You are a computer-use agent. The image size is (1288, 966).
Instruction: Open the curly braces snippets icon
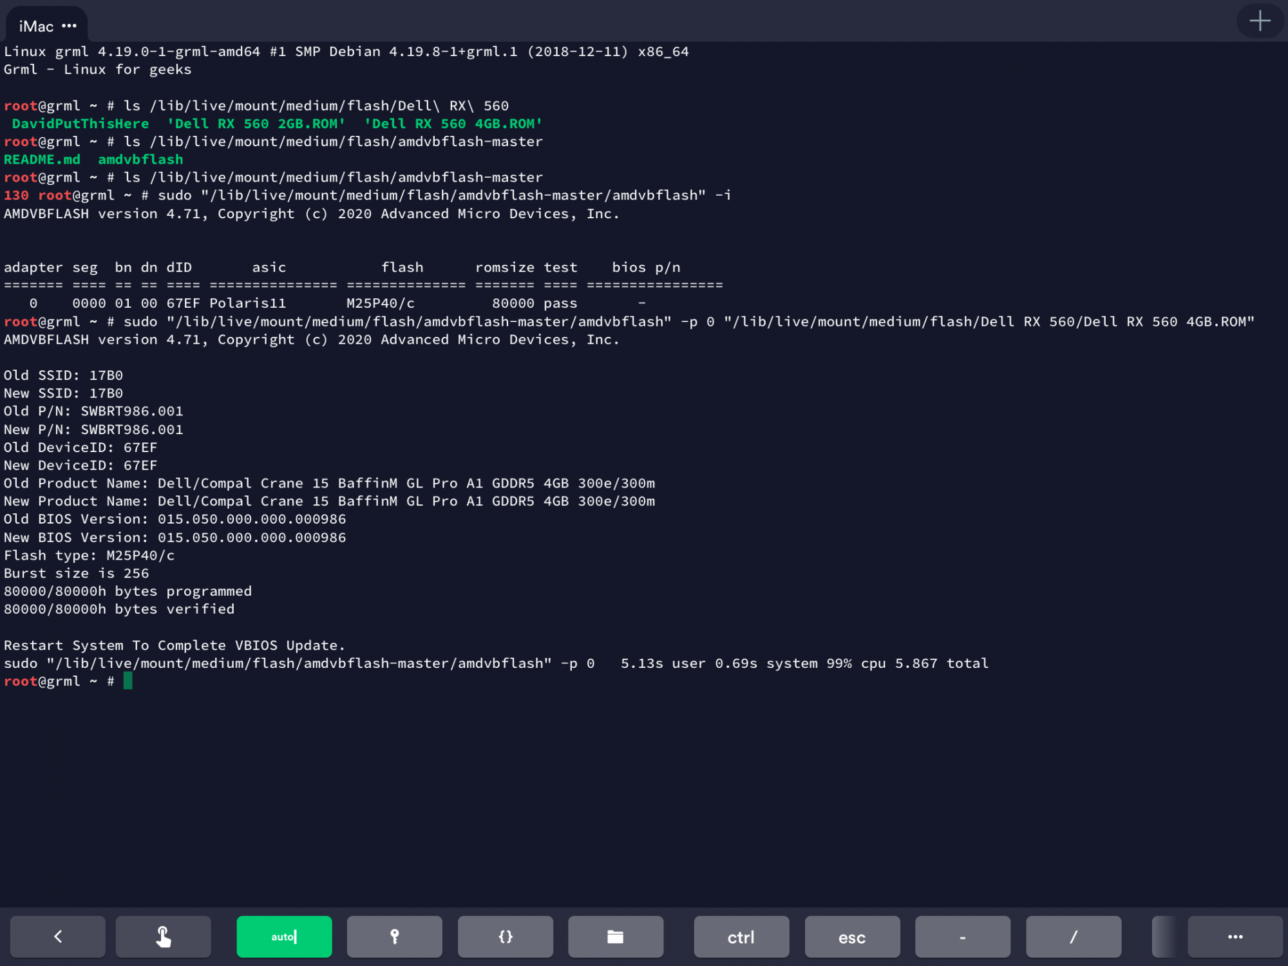[505, 937]
